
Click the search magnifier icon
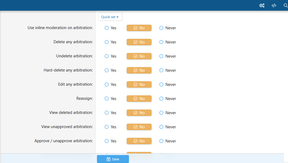pyautogui.click(x=285, y=5)
